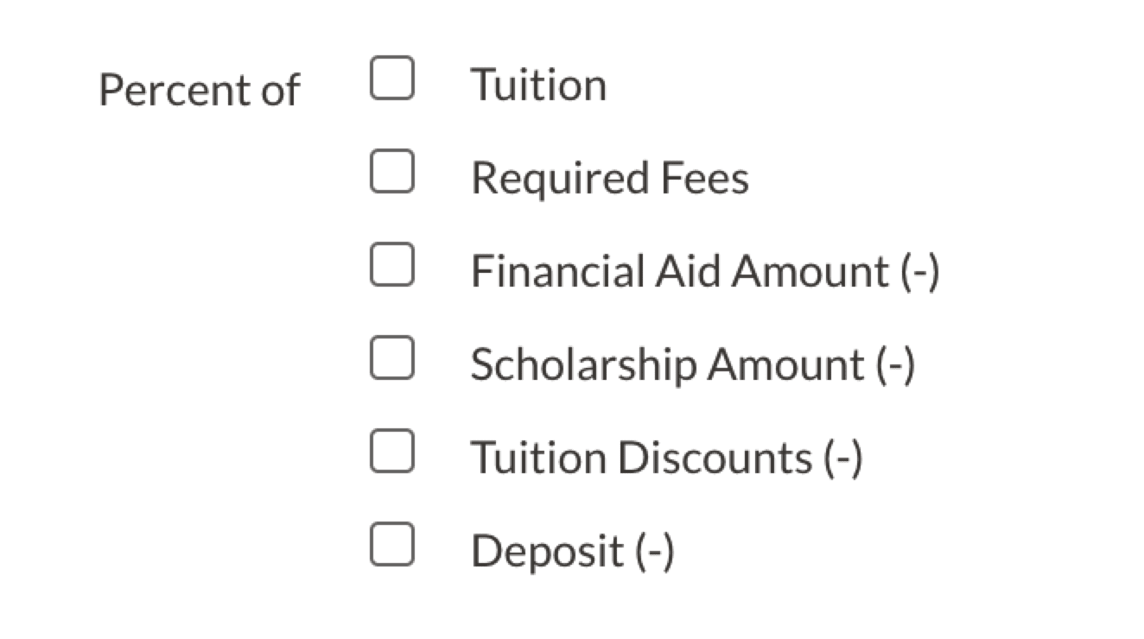Check the Deposit checkbox

coord(391,544)
